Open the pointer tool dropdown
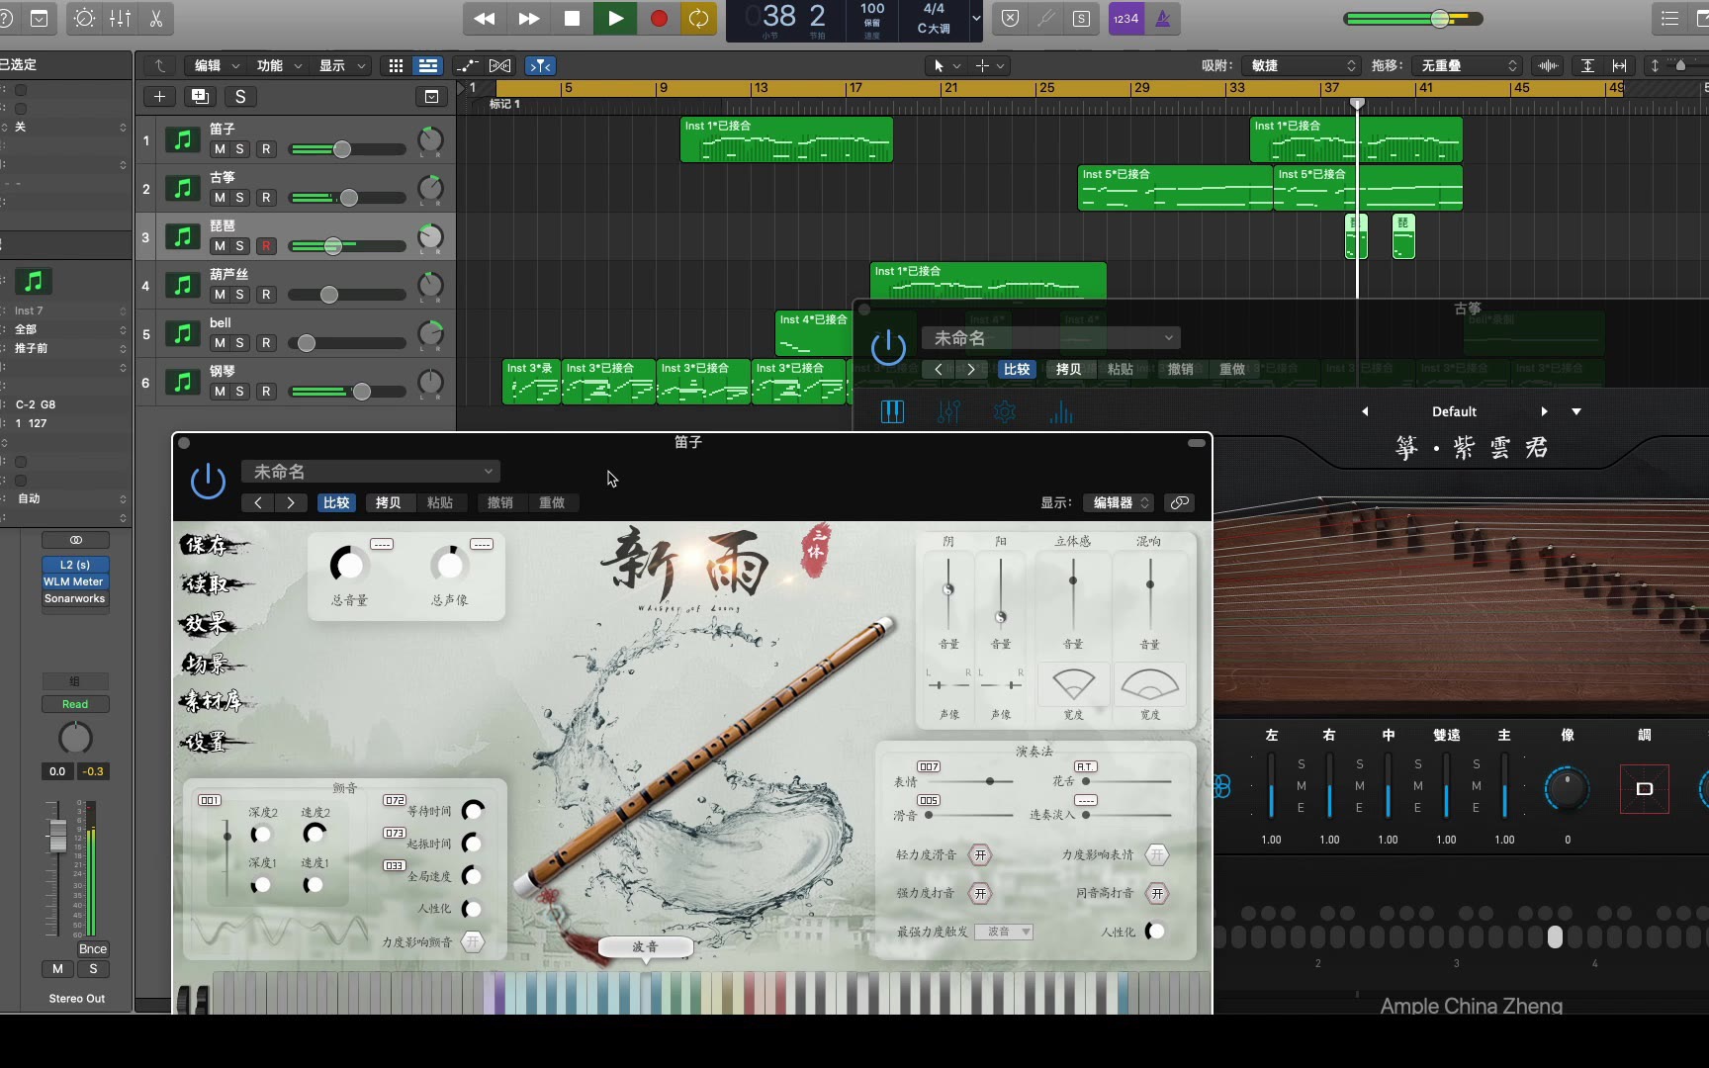The width and height of the screenshot is (1709, 1068). [x=944, y=65]
